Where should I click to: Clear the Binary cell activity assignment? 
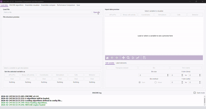(28, 79)
